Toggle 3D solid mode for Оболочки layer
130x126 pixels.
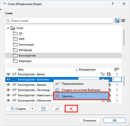tap(109, 101)
